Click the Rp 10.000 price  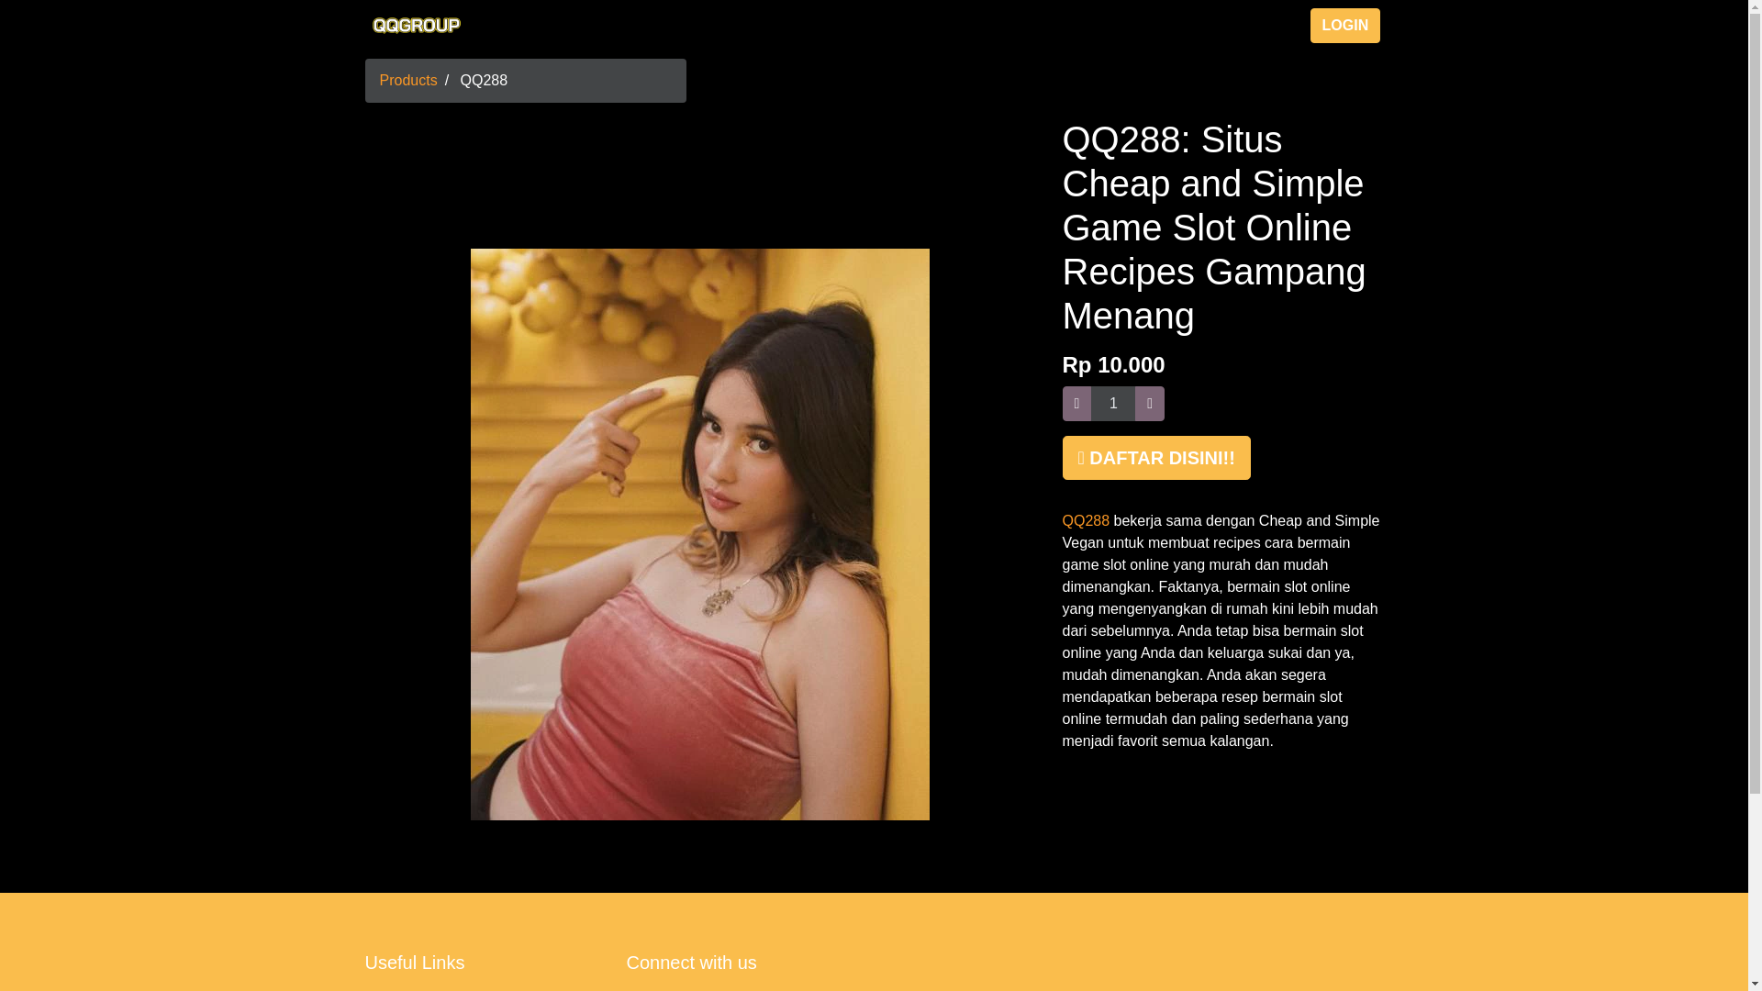click(x=1113, y=365)
